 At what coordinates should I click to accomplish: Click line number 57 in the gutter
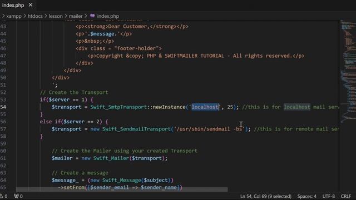pyautogui.click(x=3, y=129)
